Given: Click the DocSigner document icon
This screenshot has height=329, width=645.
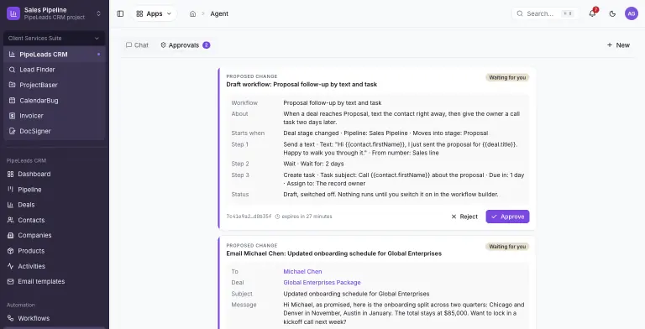Looking at the screenshot, I should [12, 131].
